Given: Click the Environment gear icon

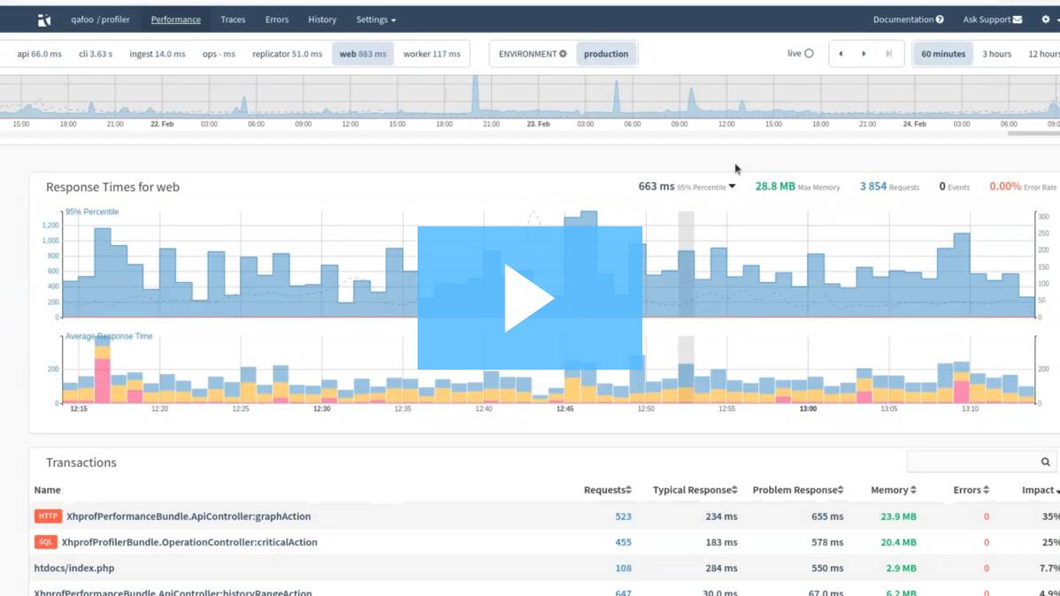Looking at the screenshot, I should point(563,54).
